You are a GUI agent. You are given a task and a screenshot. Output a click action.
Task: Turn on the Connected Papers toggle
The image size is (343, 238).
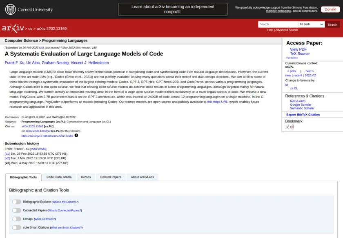(16, 210)
